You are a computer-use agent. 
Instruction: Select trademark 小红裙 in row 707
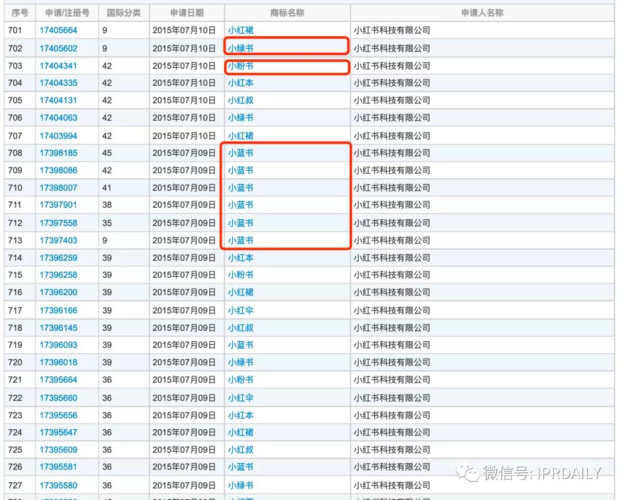tap(240, 136)
